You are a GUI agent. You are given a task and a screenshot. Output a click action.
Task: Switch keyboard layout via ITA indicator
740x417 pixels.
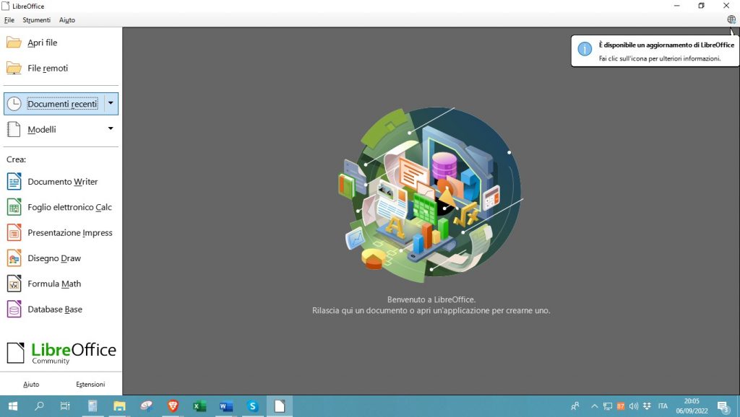point(663,405)
